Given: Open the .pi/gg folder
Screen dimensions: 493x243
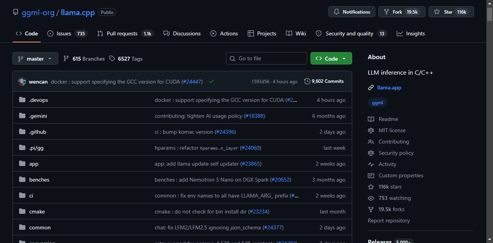Looking at the screenshot, I should click(36, 148).
